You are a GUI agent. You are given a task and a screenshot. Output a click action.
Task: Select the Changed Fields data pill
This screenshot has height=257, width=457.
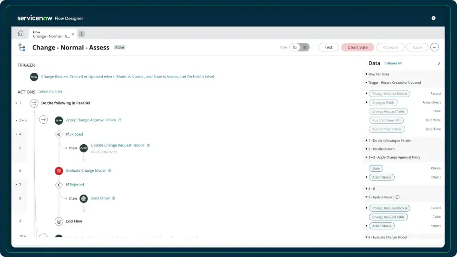click(x=383, y=103)
